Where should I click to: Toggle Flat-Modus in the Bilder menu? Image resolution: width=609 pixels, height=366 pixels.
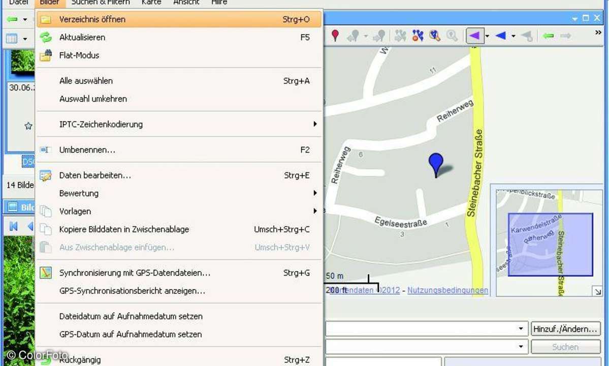point(179,55)
